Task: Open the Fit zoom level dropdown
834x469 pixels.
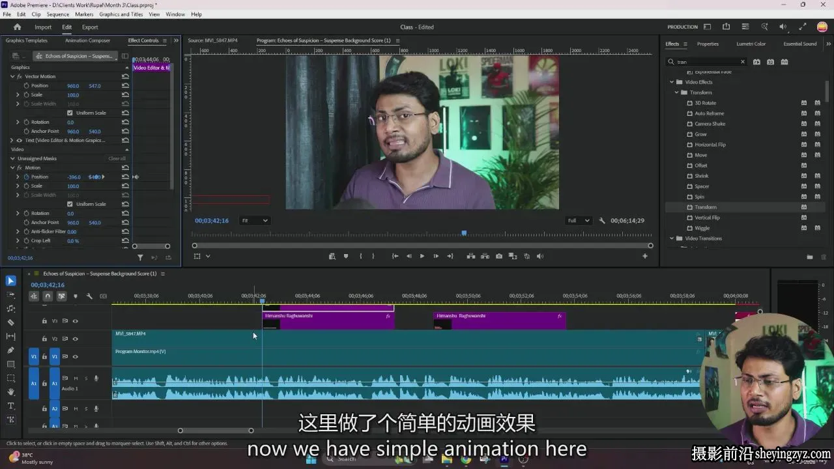Action: click(x=254, y=221)
